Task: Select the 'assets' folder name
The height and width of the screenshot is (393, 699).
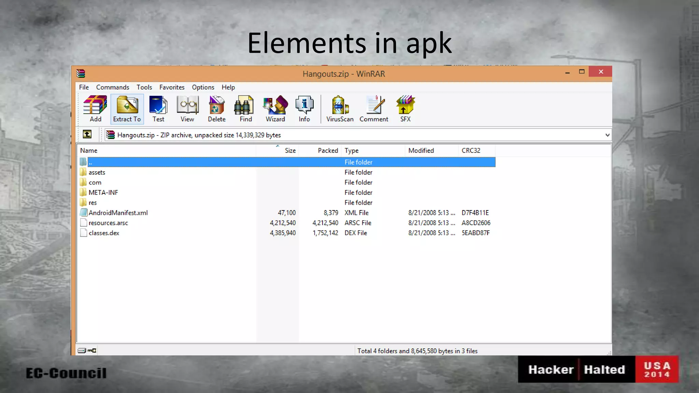Action: (97, 172)
